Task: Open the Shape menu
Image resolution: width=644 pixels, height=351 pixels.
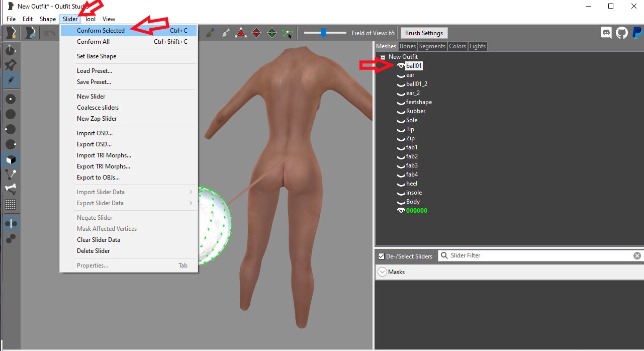Action: (x=48, y=19)
